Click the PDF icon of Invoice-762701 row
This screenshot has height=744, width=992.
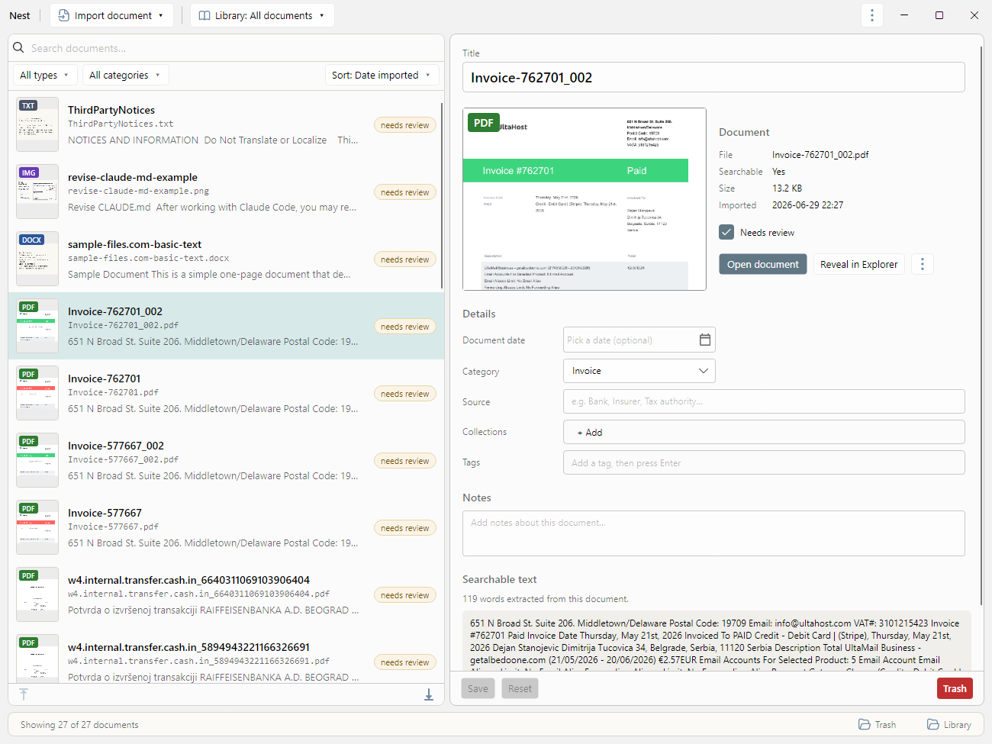point(28,374)
